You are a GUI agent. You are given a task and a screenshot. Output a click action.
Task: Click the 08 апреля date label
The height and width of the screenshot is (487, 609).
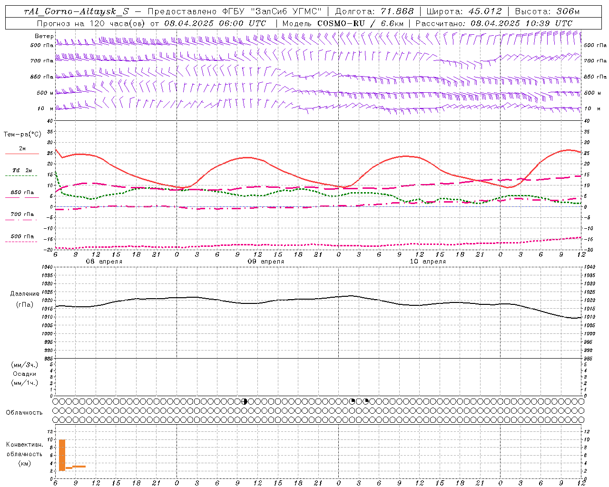pyautogui.click(x=104, y=262)
